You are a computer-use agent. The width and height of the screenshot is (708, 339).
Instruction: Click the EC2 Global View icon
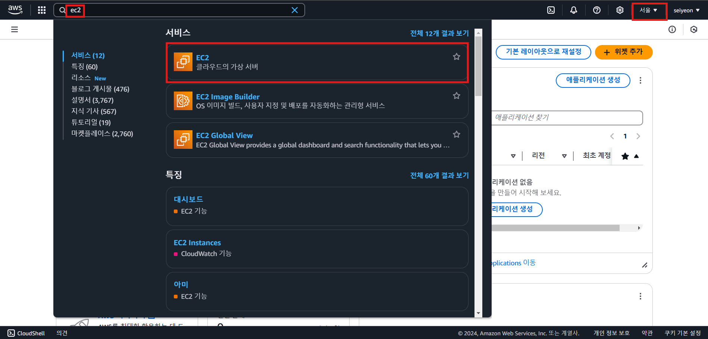(x=183, y=140)
